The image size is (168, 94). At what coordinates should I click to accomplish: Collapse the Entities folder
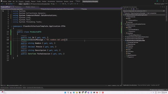125,28
